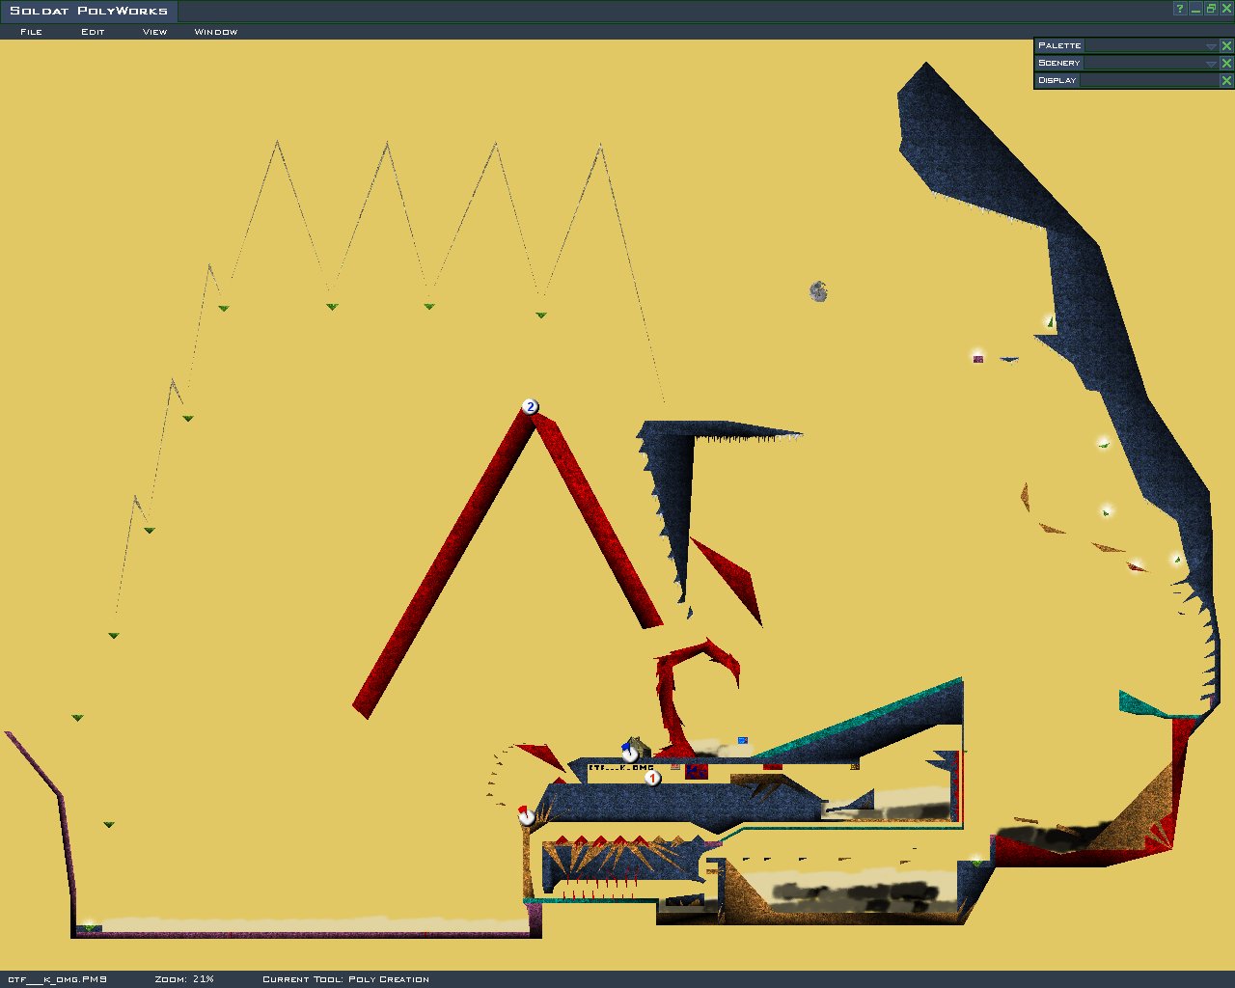Expand the Scenery panel dropdown arrow
The width and height of the screenshot is (1235, 988).
point(1211,64)
